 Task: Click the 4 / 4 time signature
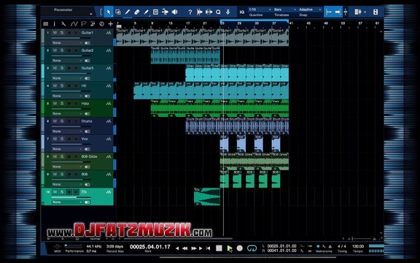(x=342, y=246)
